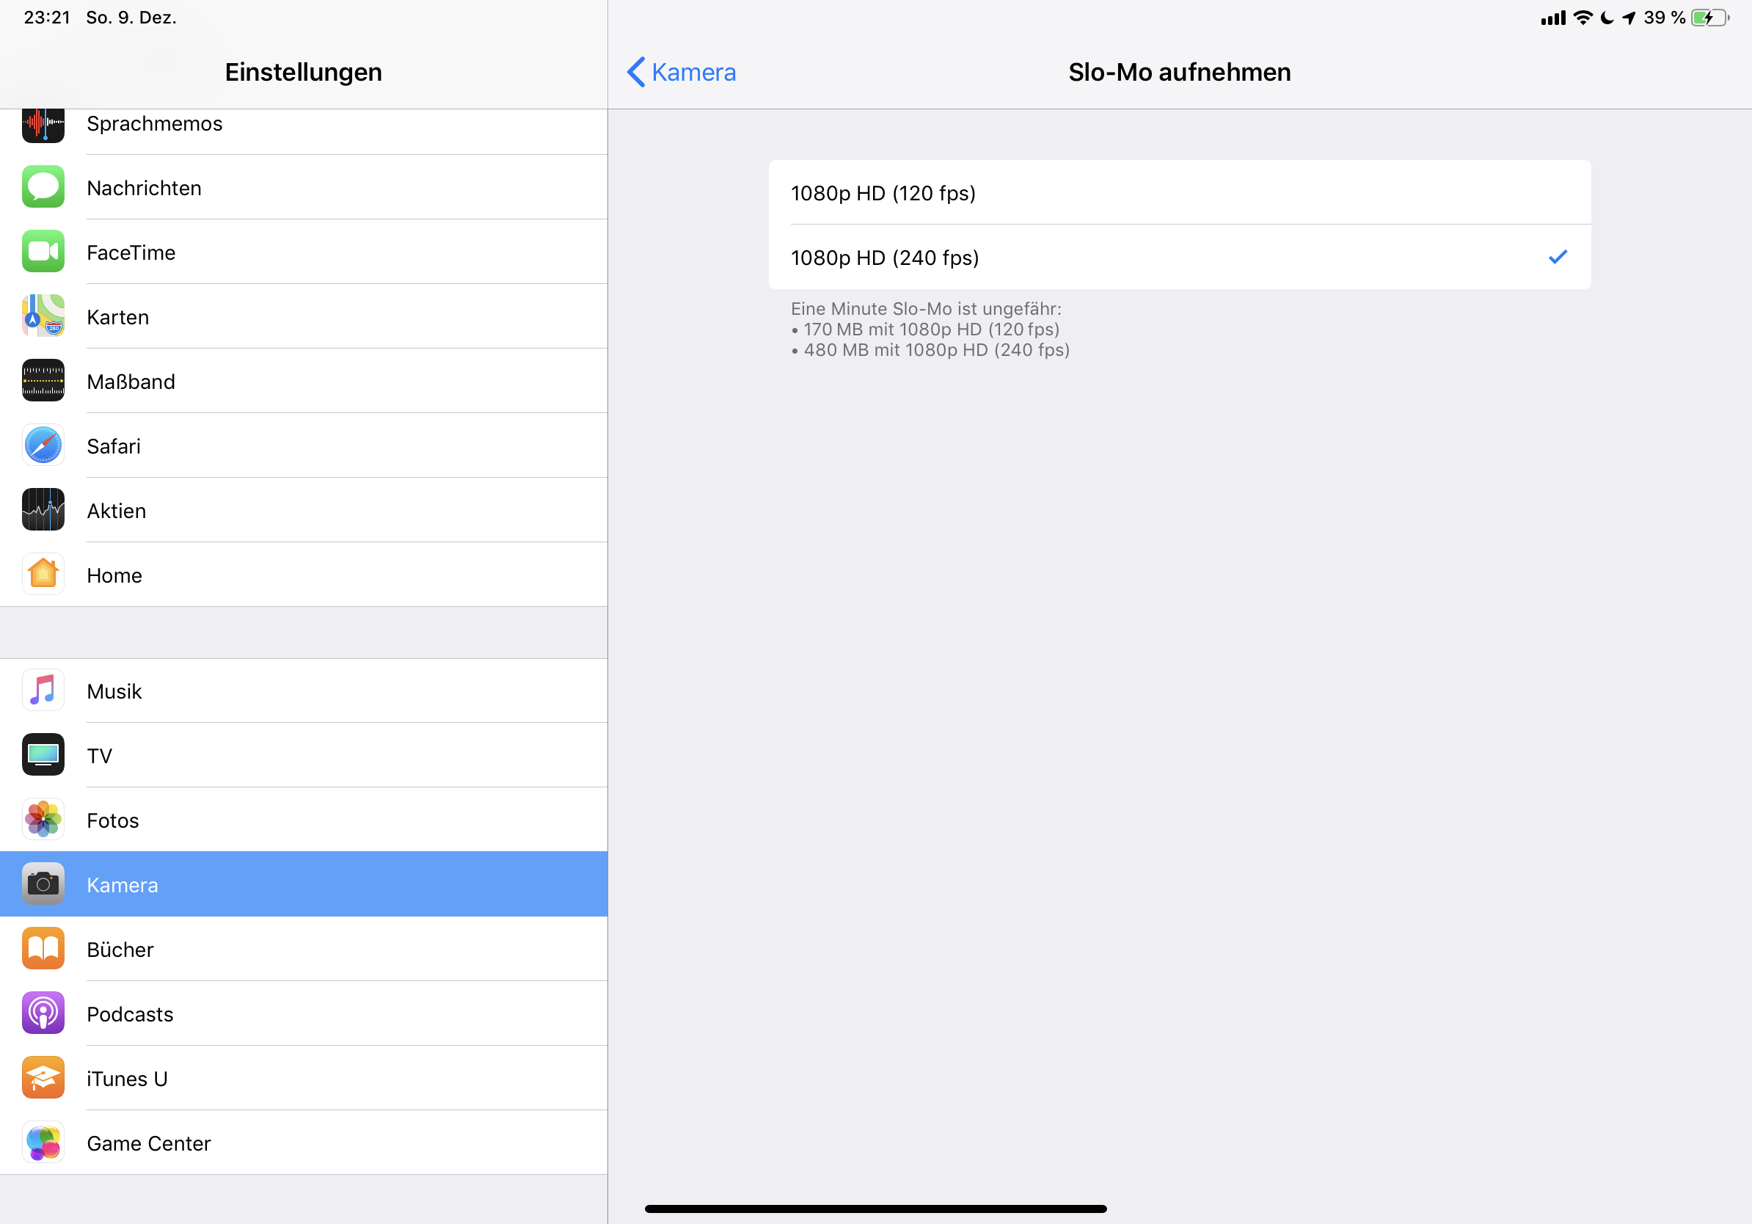
Task: Click the '480 MB mit 1080p HD' note
Action: point(931,350)
